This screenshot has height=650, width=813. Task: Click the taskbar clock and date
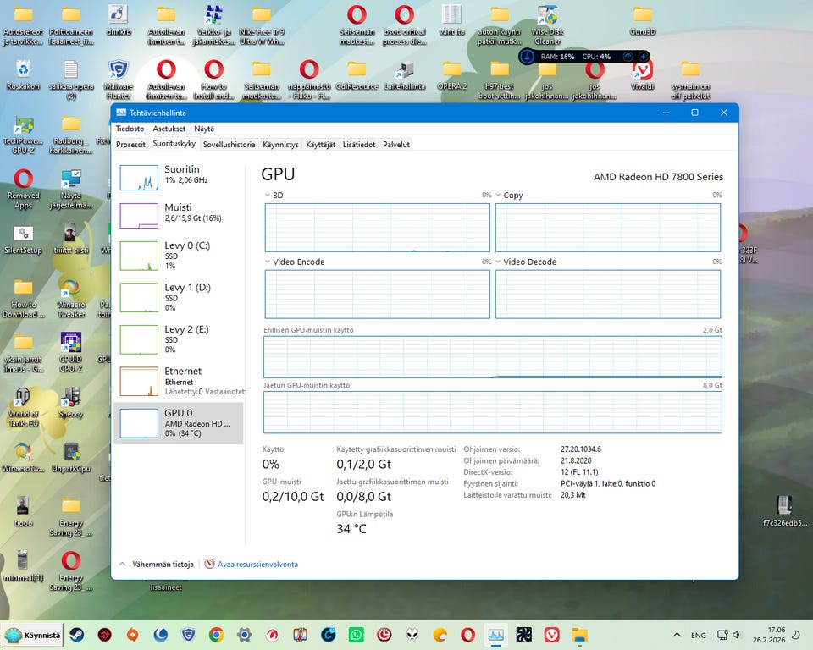click(769, 635)
